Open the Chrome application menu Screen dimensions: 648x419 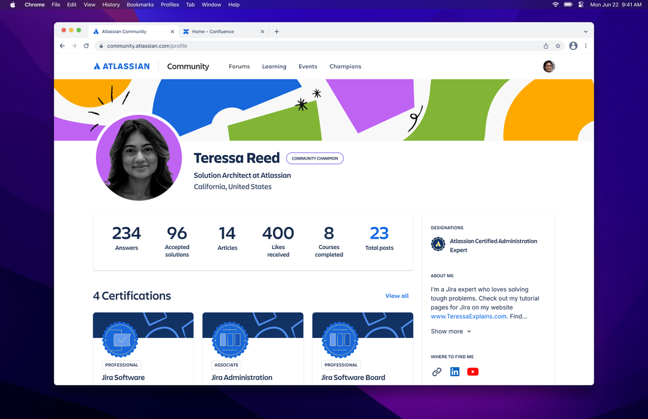(x=35, y=5)
